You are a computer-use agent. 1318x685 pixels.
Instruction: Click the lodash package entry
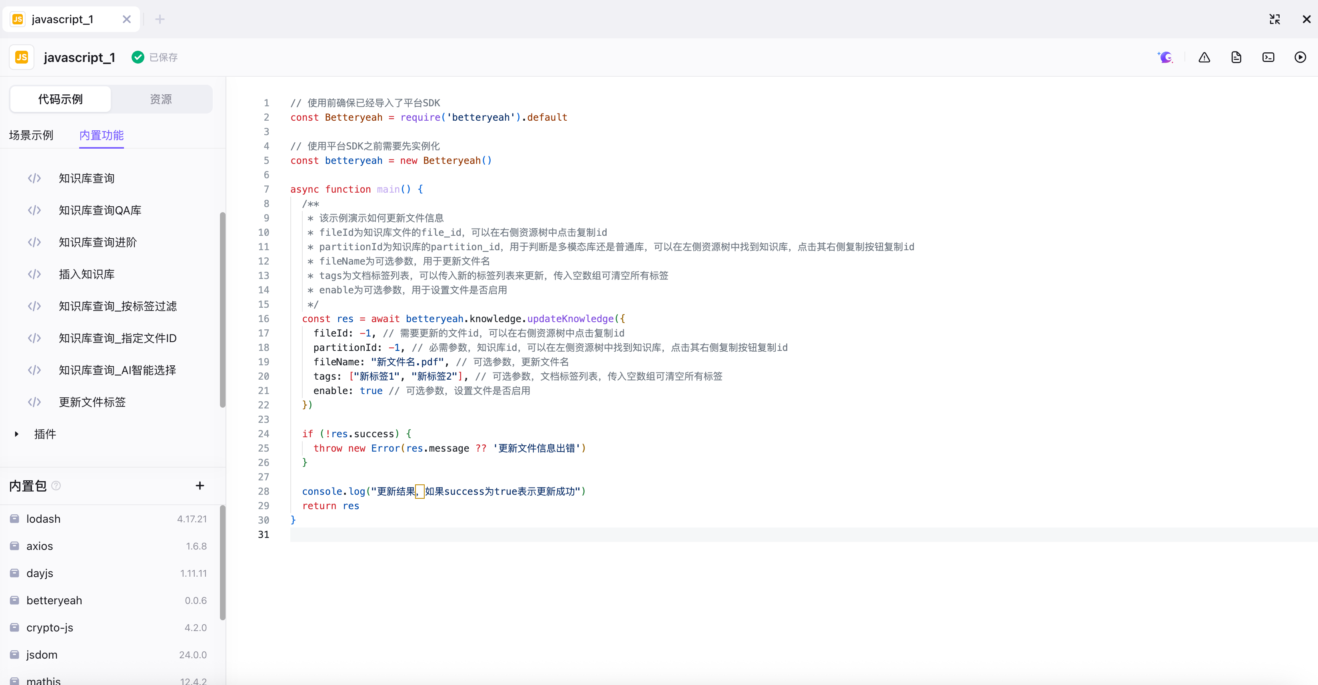click(x=44, y=519)
